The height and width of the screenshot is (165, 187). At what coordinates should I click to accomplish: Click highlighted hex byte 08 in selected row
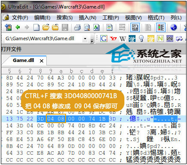[61, 118]
